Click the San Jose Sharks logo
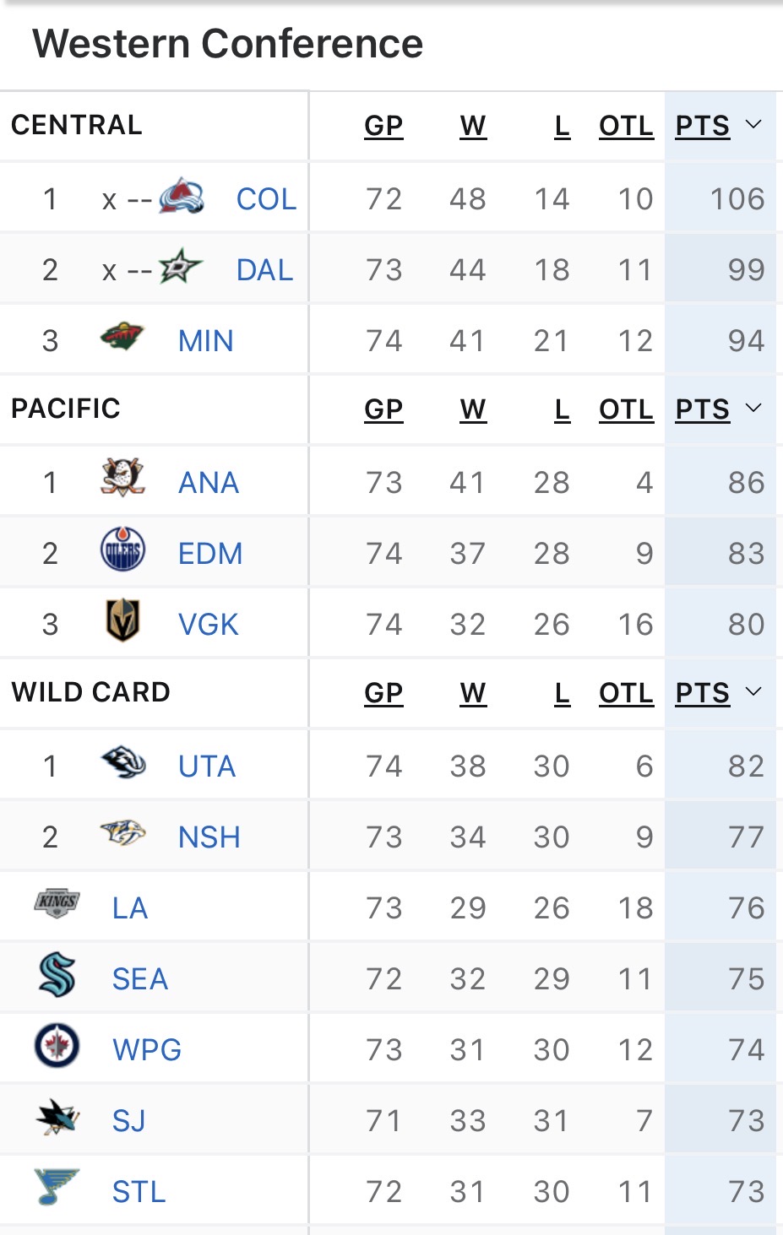 pyautogui.click(x=57, y=1119)
